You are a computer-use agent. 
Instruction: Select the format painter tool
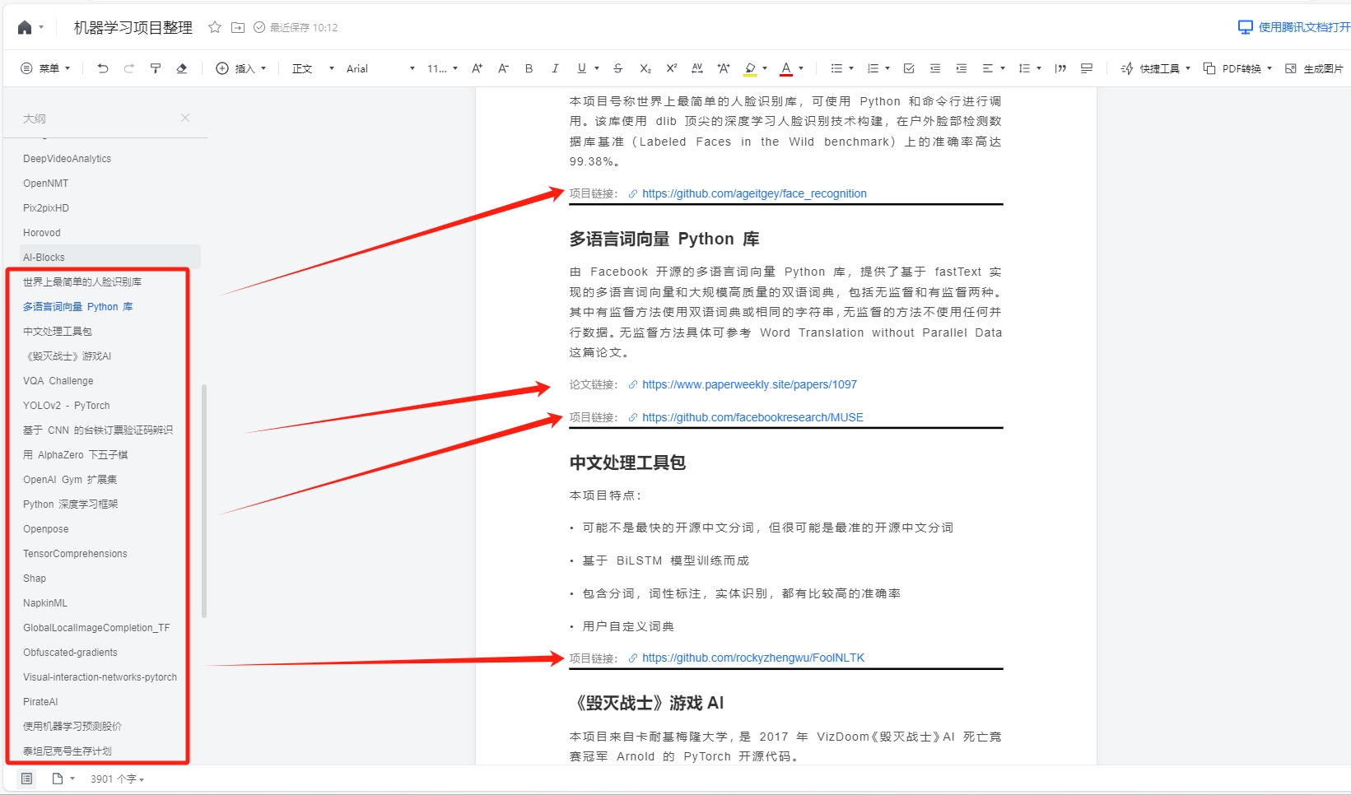click(x=156, y=68)
